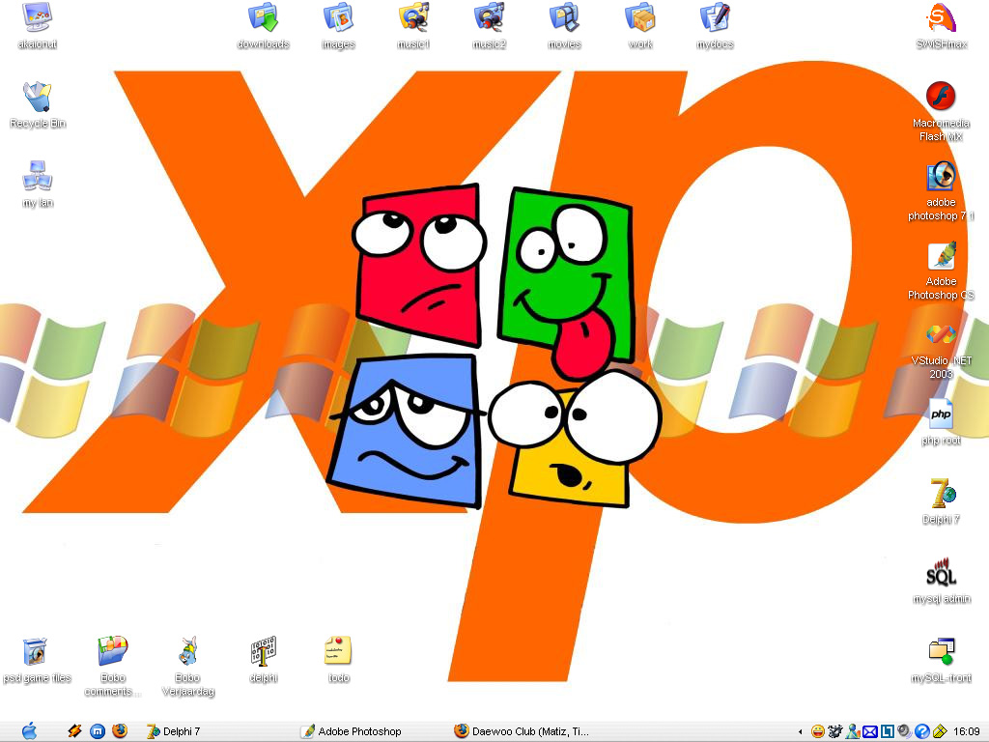
Task: Select the psd game files folder
Action: 36,651
